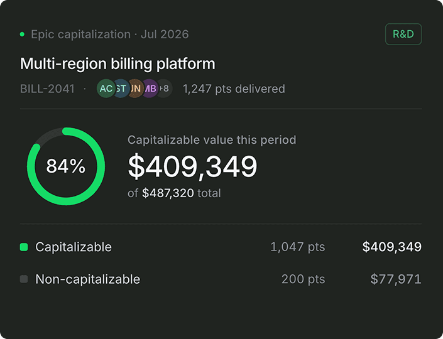Screen dimensions: 443x339
Task: Click the green Capitalizable legend square
Action: pos(24,247)
